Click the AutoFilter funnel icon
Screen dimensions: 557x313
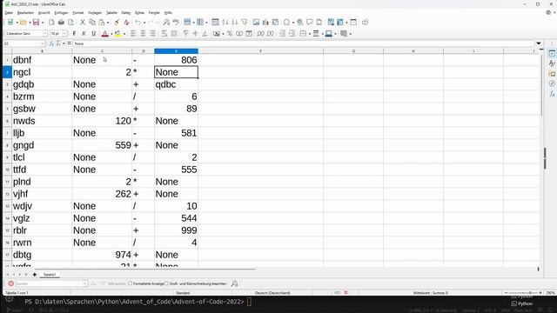[245, 23]
